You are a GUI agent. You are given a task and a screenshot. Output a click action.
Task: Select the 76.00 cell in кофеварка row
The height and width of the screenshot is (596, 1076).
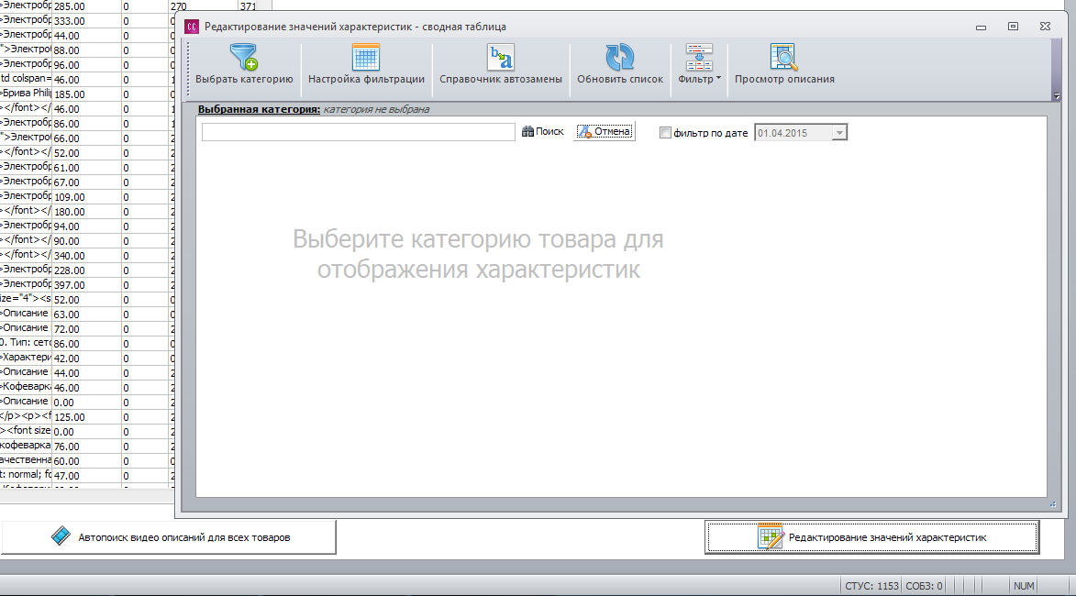(86, 447)
